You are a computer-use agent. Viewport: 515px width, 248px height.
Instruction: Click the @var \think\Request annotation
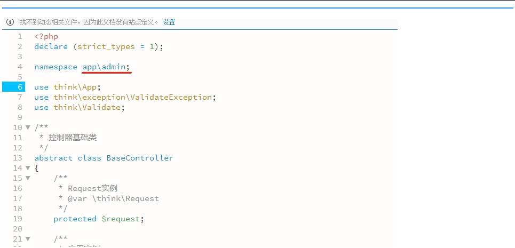point(113,198)
